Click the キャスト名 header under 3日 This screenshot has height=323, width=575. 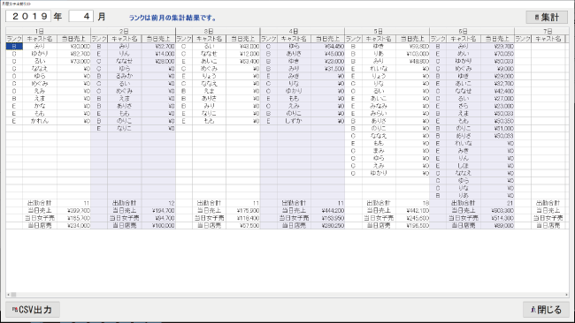[209, 39]
